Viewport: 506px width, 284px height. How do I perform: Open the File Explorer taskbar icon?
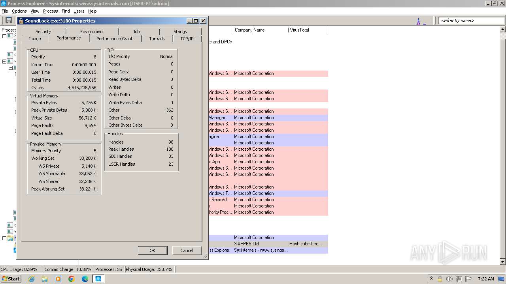[45, 279]
